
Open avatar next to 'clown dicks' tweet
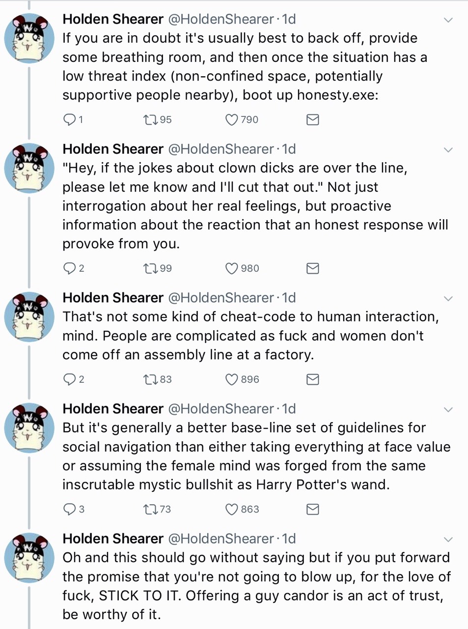(x=29, y=169)
